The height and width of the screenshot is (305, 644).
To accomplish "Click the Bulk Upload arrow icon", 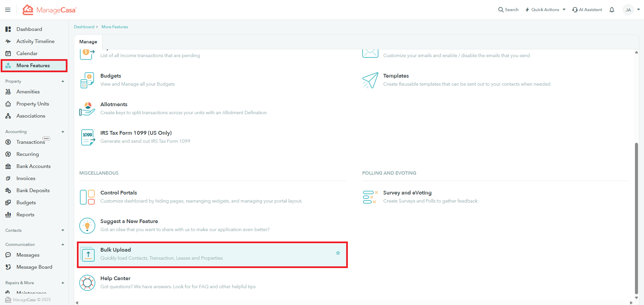I will [88, 255].
